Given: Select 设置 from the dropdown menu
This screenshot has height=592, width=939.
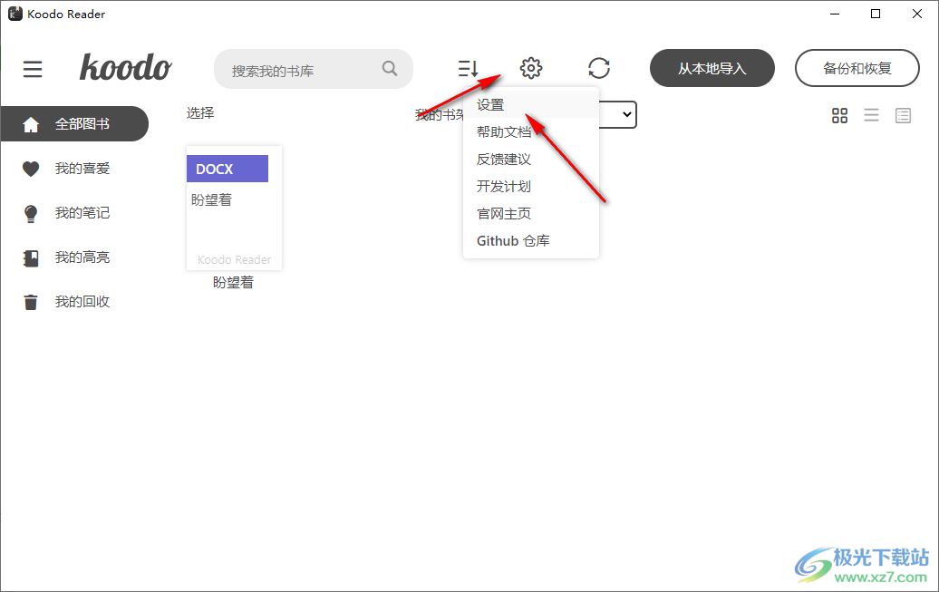Looking at the screenshot, I should (x=531, y=105).
